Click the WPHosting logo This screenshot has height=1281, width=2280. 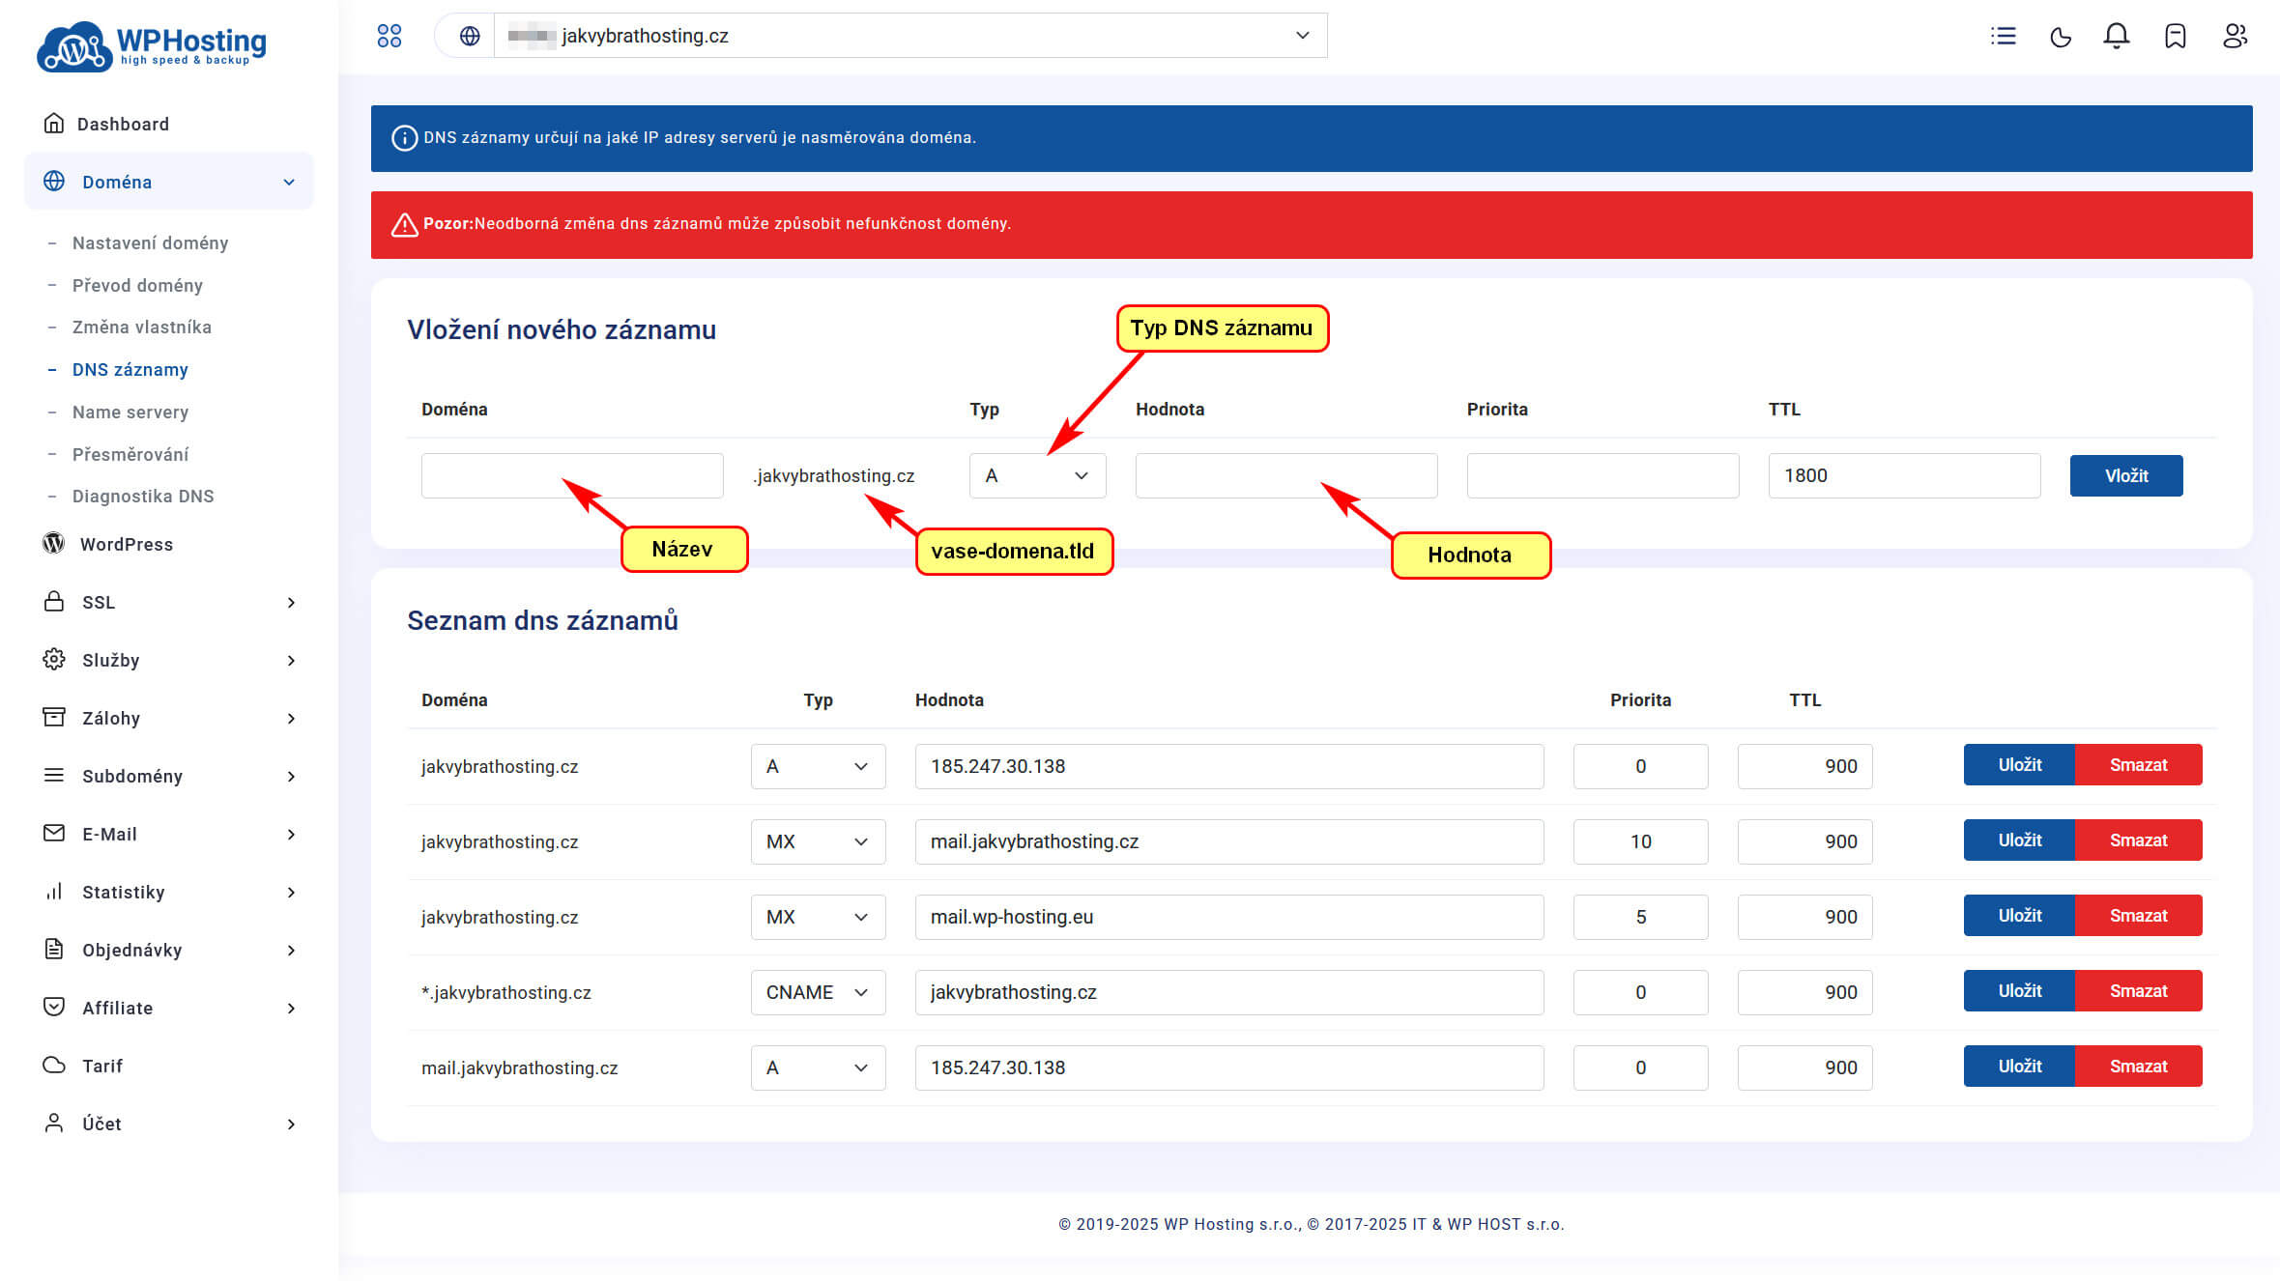point(153,45)
